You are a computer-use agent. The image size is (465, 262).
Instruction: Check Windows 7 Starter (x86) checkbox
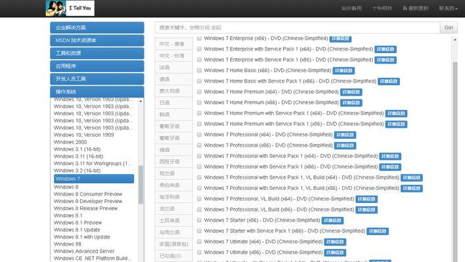(199, 220)
